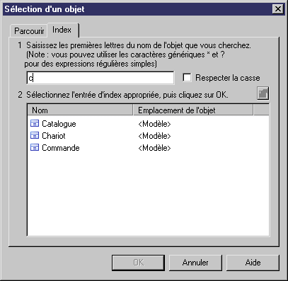This screenshot has height=281, width=288.
Task: Focus the object name search field
Action: coord(100,78)
